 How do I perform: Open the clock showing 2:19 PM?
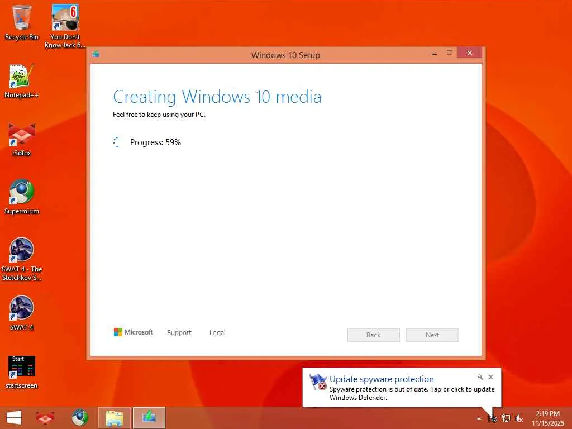tap(547, 418)
